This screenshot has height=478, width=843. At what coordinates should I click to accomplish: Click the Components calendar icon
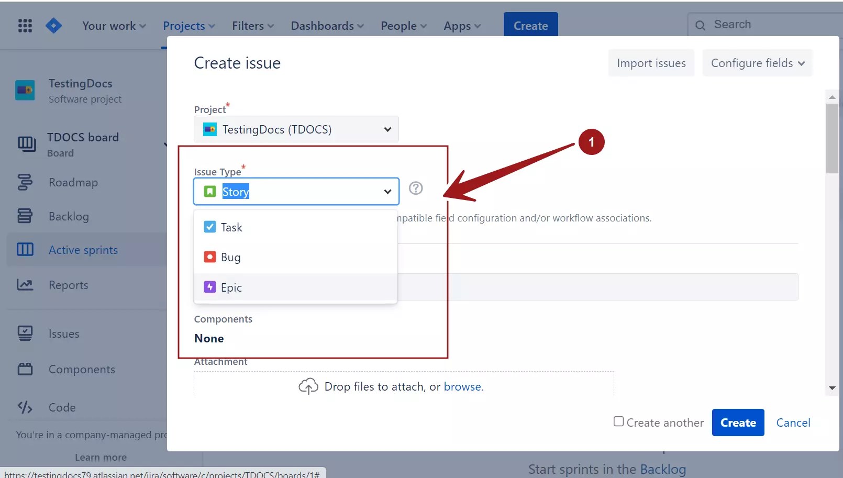tap(25, 369)
